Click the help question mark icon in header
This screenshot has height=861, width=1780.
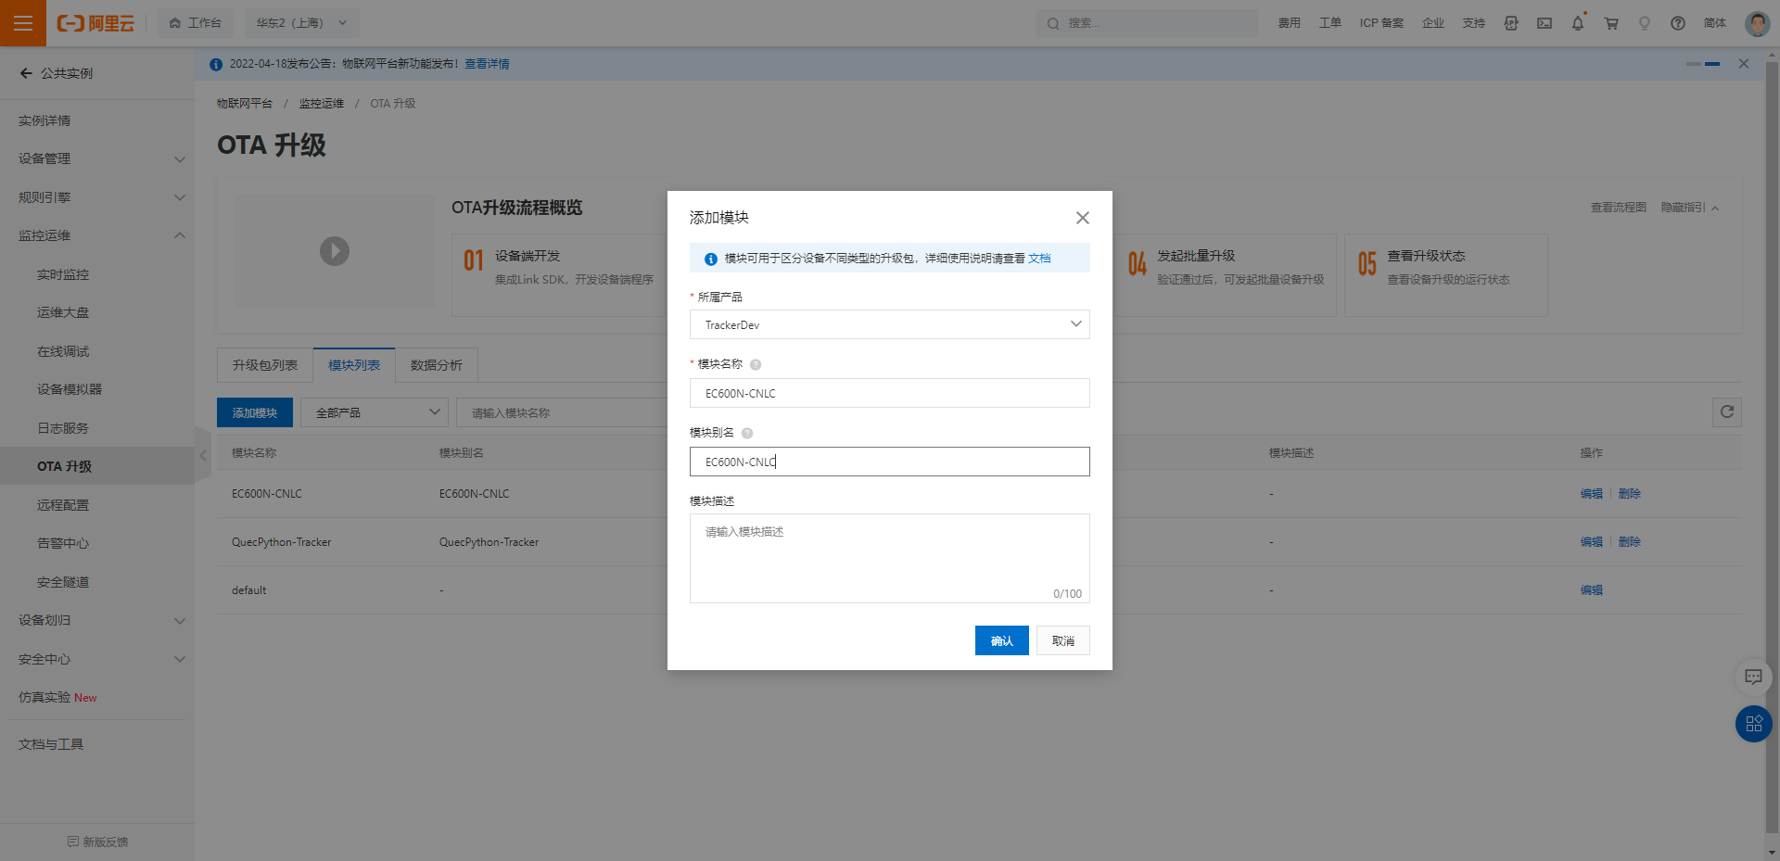tap(1677, 23)
